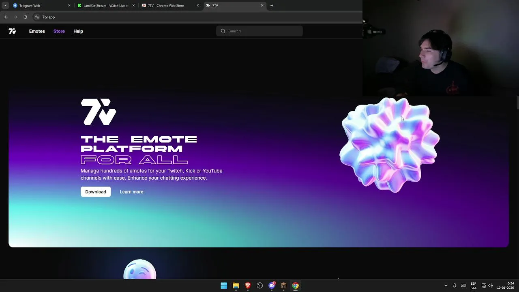Go forward in browser history
Image resolution: width=519 pixels, height=292 pixels.
pyautogui.click(x=15, y=17)
